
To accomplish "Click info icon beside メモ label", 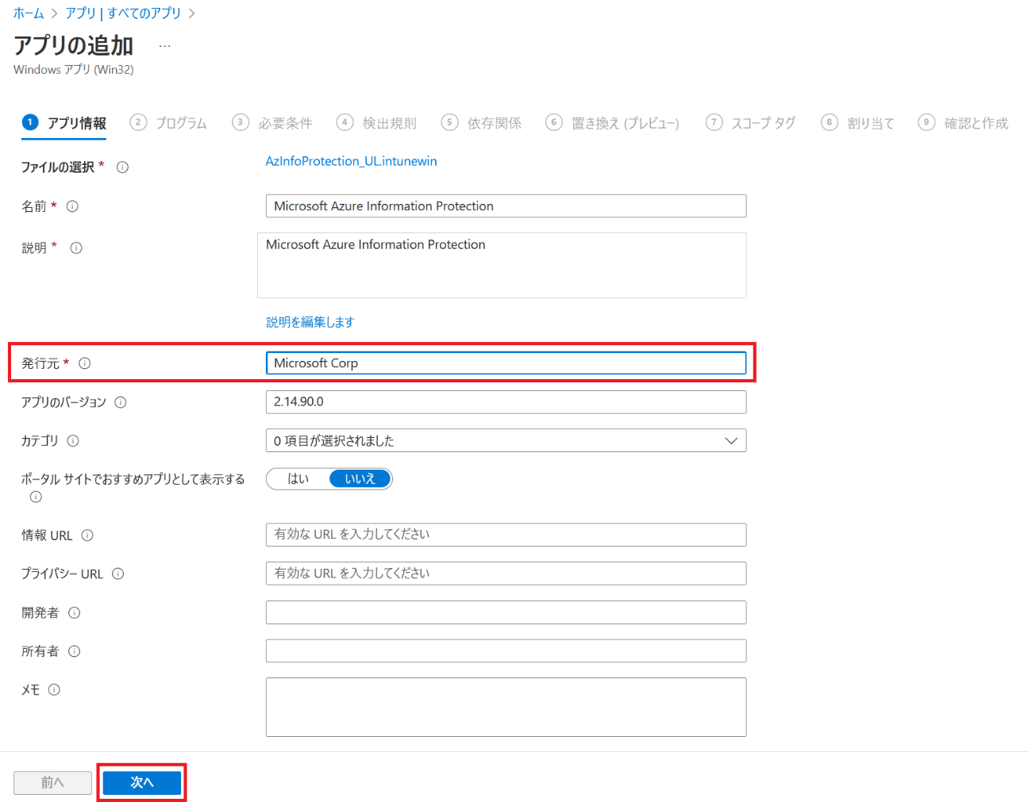I will (54, 690).
